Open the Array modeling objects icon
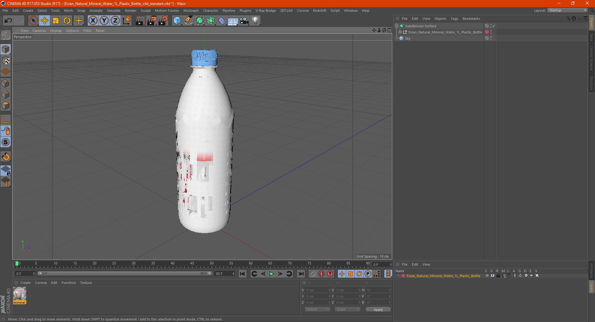 pyautogui.click(x=211, y=21)
